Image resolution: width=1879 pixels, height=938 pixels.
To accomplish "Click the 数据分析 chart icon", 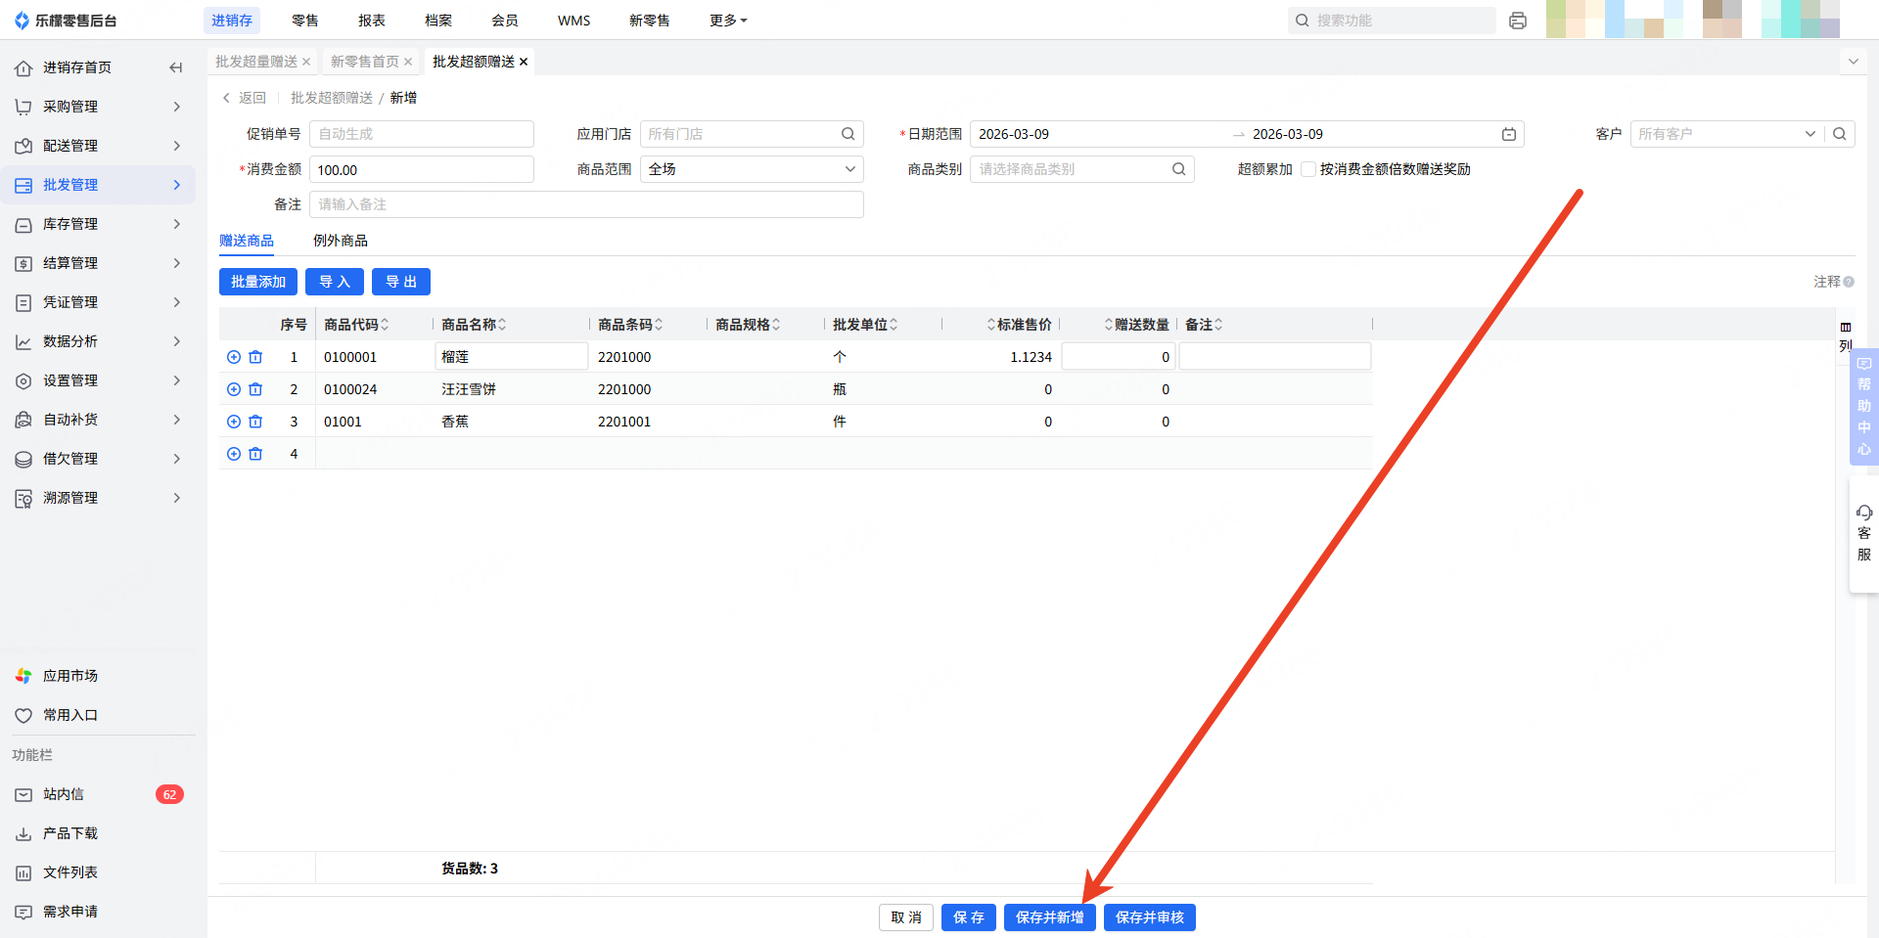I will pos(23,341).
